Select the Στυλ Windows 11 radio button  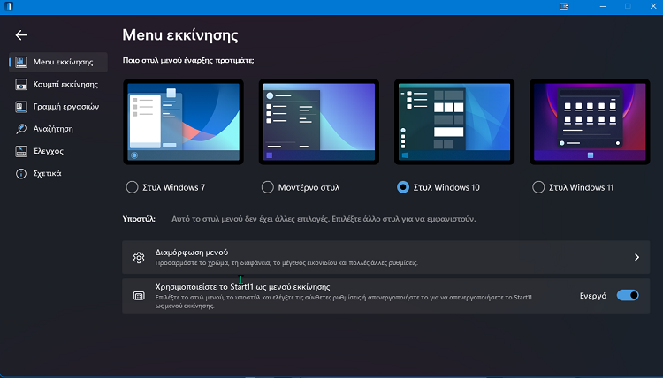pos(538,187)
